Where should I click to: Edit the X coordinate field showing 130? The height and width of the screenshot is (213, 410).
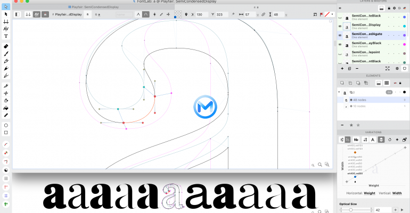click(x=202, y=14)
